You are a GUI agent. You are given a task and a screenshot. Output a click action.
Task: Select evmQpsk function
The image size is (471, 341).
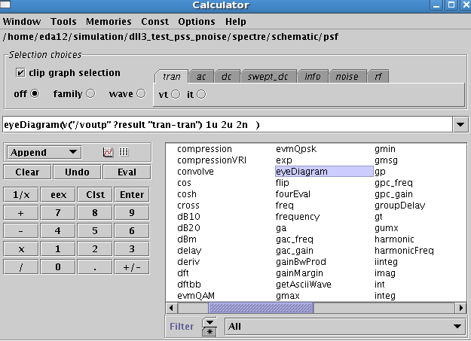[296, 149]
